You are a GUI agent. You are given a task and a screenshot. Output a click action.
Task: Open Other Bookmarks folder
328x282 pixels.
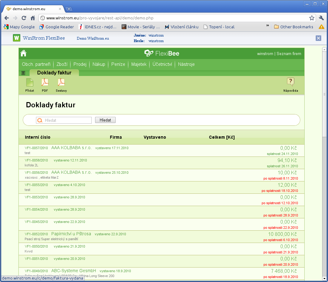[294, 27]
